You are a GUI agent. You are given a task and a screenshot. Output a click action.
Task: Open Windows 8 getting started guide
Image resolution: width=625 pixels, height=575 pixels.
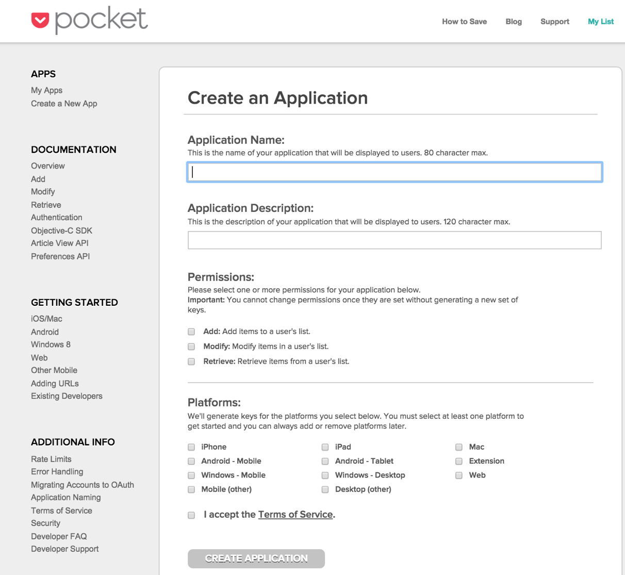tap(51, 344)
